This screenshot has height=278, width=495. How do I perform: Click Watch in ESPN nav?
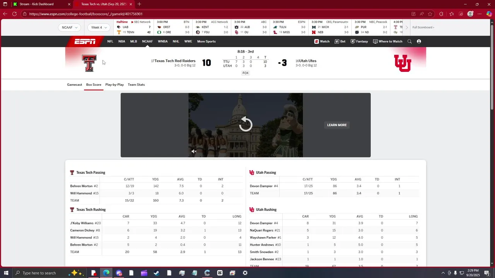click(322, 41)
